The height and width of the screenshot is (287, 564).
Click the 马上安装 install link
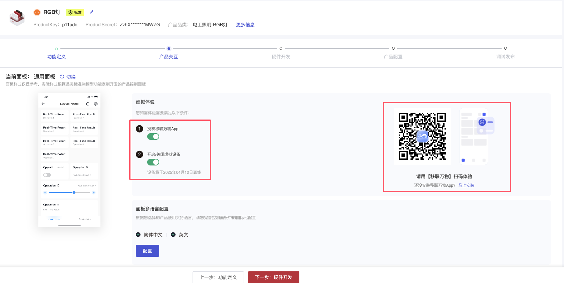[x=466, y=185]
